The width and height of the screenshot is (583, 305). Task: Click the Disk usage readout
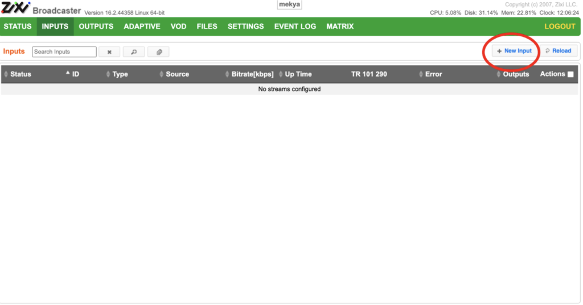pyautogui.click(x=481, y=12)
